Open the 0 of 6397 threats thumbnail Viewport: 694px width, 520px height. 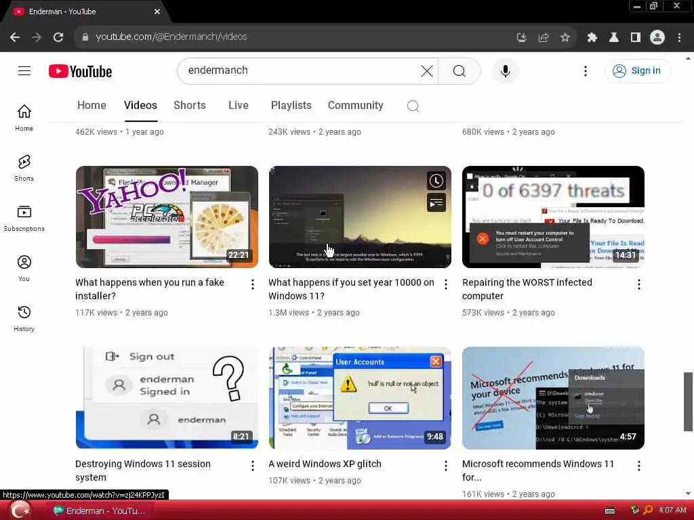point(553,217)
